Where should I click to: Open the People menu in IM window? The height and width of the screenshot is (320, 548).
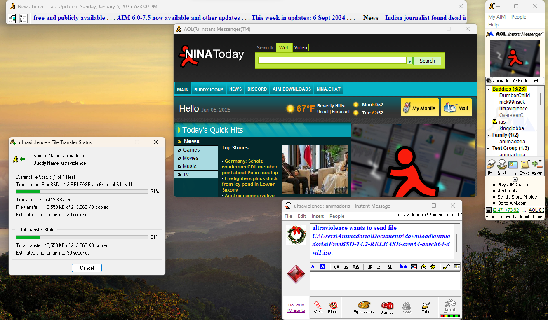click(x=337, y=216)
